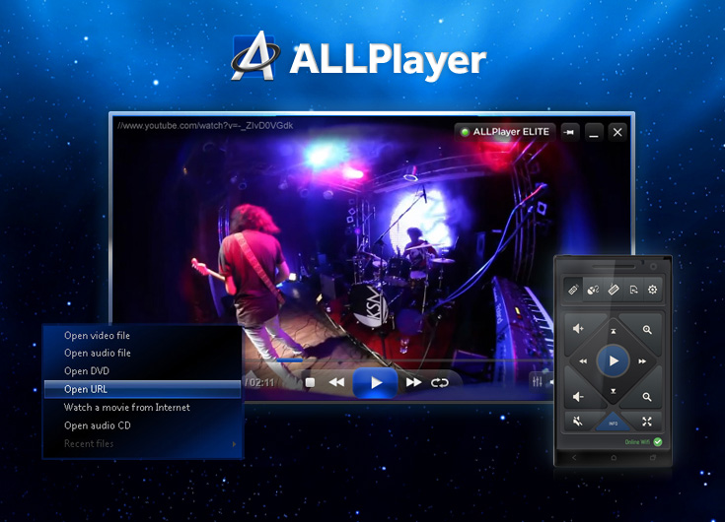Pin the player window on top

tap(570, 132)
